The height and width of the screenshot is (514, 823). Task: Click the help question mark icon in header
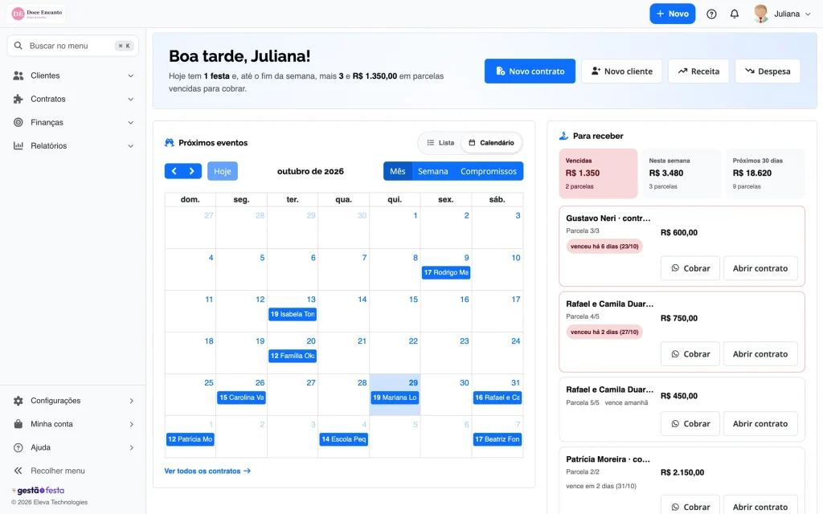coord(711,14)
